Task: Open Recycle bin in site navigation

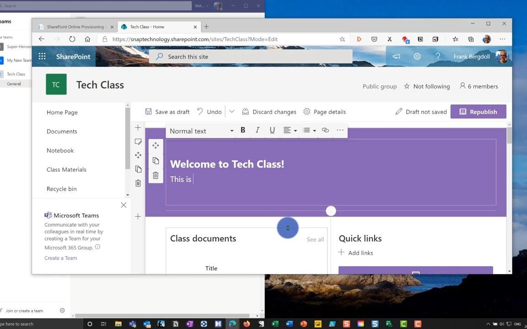Action: (61, 189)
